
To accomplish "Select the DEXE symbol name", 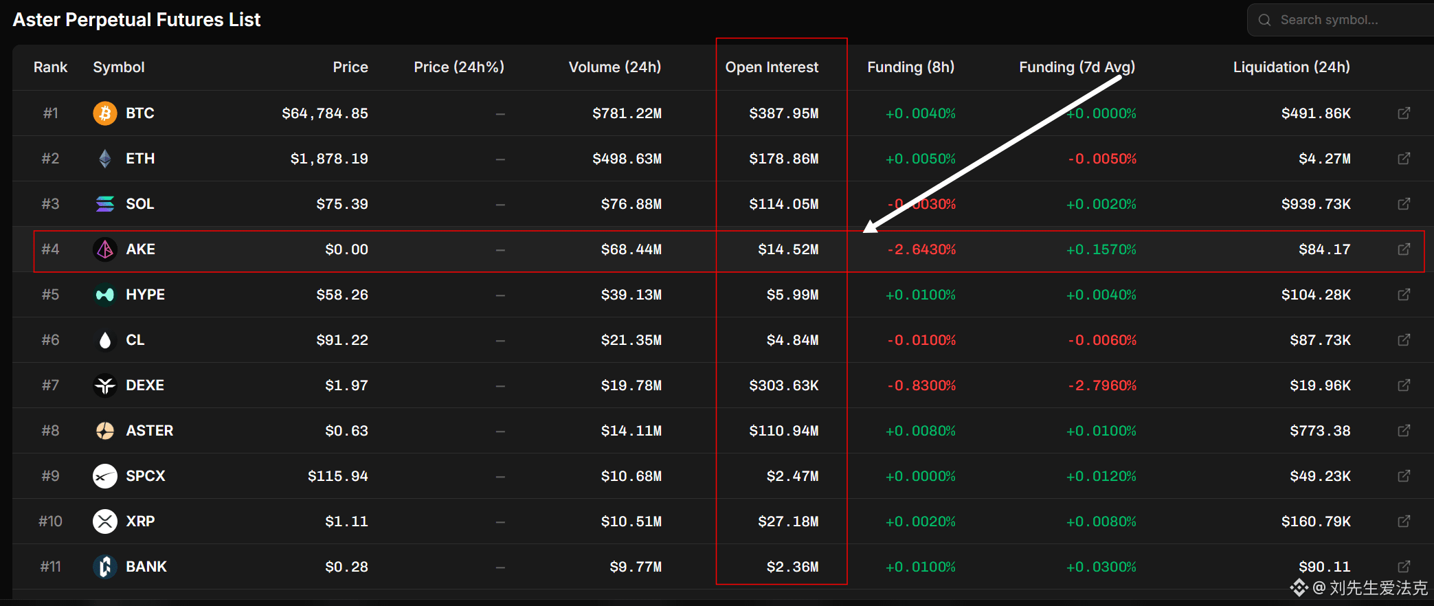I will (x=144, y=385).
